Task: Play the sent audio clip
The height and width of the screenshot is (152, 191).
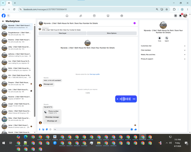Action: pos(118,99)
